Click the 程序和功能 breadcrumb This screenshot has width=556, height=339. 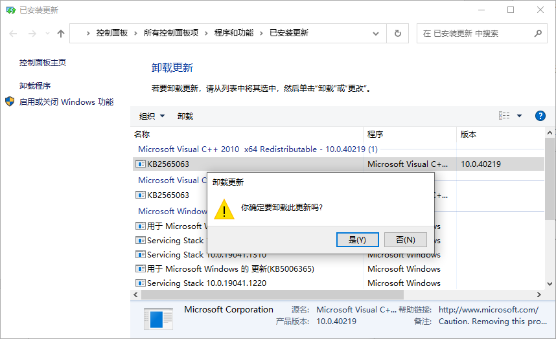tap(233, 33)
